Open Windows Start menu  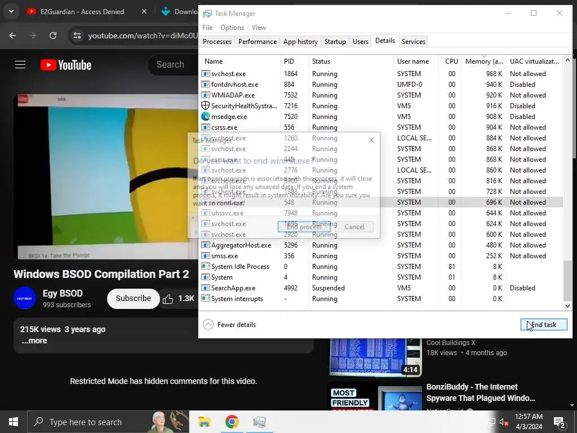point(14,422)
